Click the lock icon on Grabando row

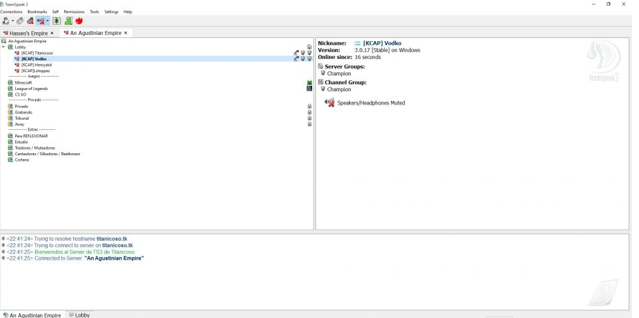click(x=310, y=112)
